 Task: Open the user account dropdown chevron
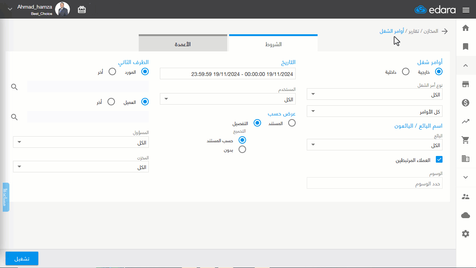coord(10,9)
